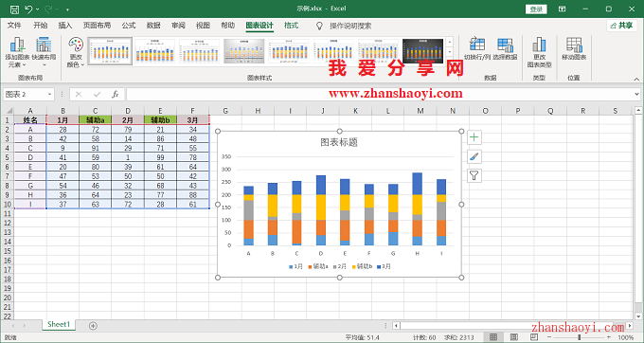Viewport: 644px width, 343px height.
Task: Click the chart title 图表标题
Action: click(x=339, y=142)
